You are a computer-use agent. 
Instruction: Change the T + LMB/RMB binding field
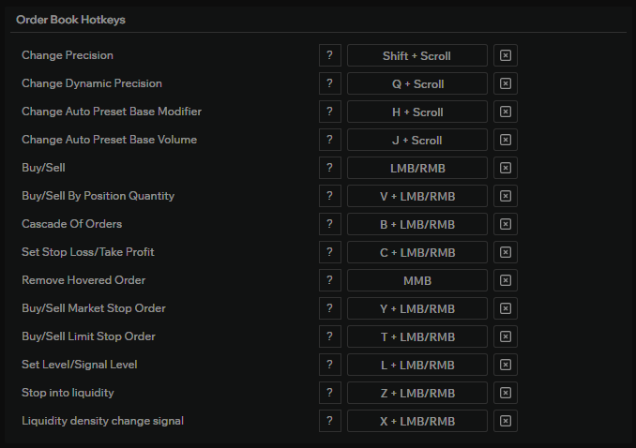(x=417, y=336)
